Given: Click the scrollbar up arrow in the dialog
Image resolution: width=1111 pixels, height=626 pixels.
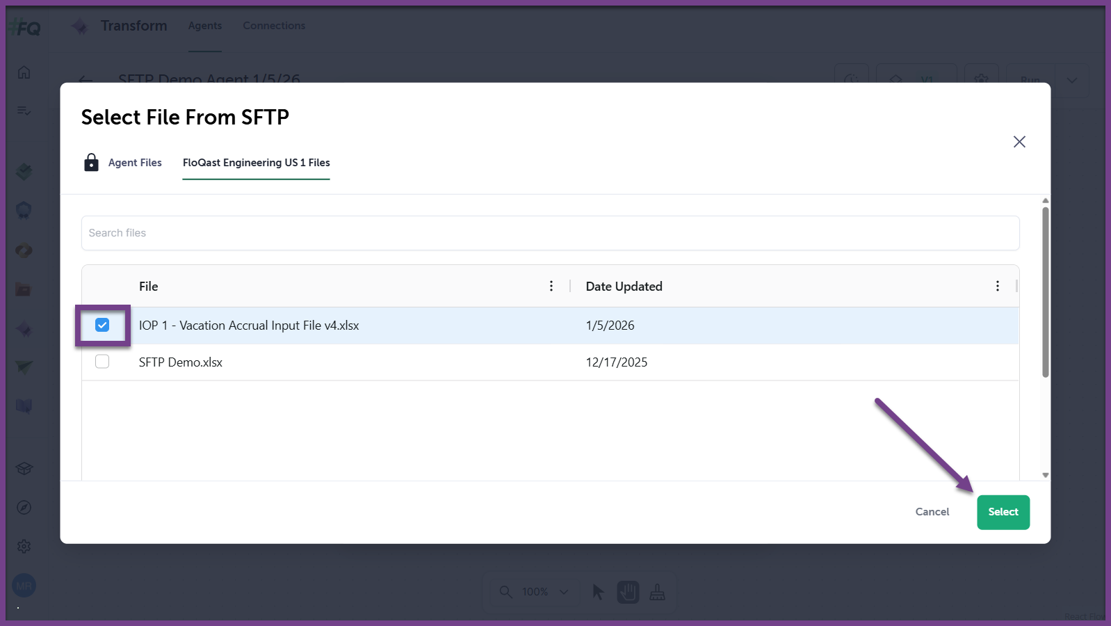Looking at the screenshot, I should click(1046, 200).
